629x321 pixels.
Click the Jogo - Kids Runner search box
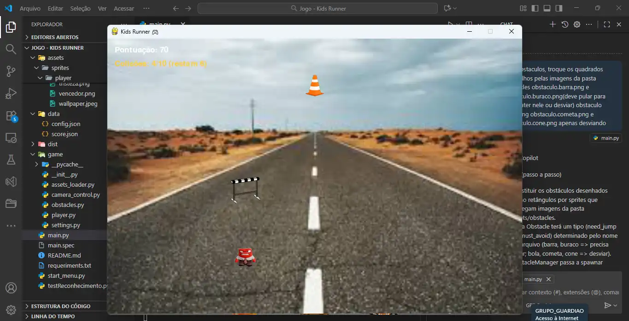(x=317, y=8)
